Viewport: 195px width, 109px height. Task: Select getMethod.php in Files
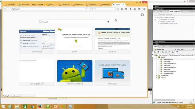pos(168,59)
